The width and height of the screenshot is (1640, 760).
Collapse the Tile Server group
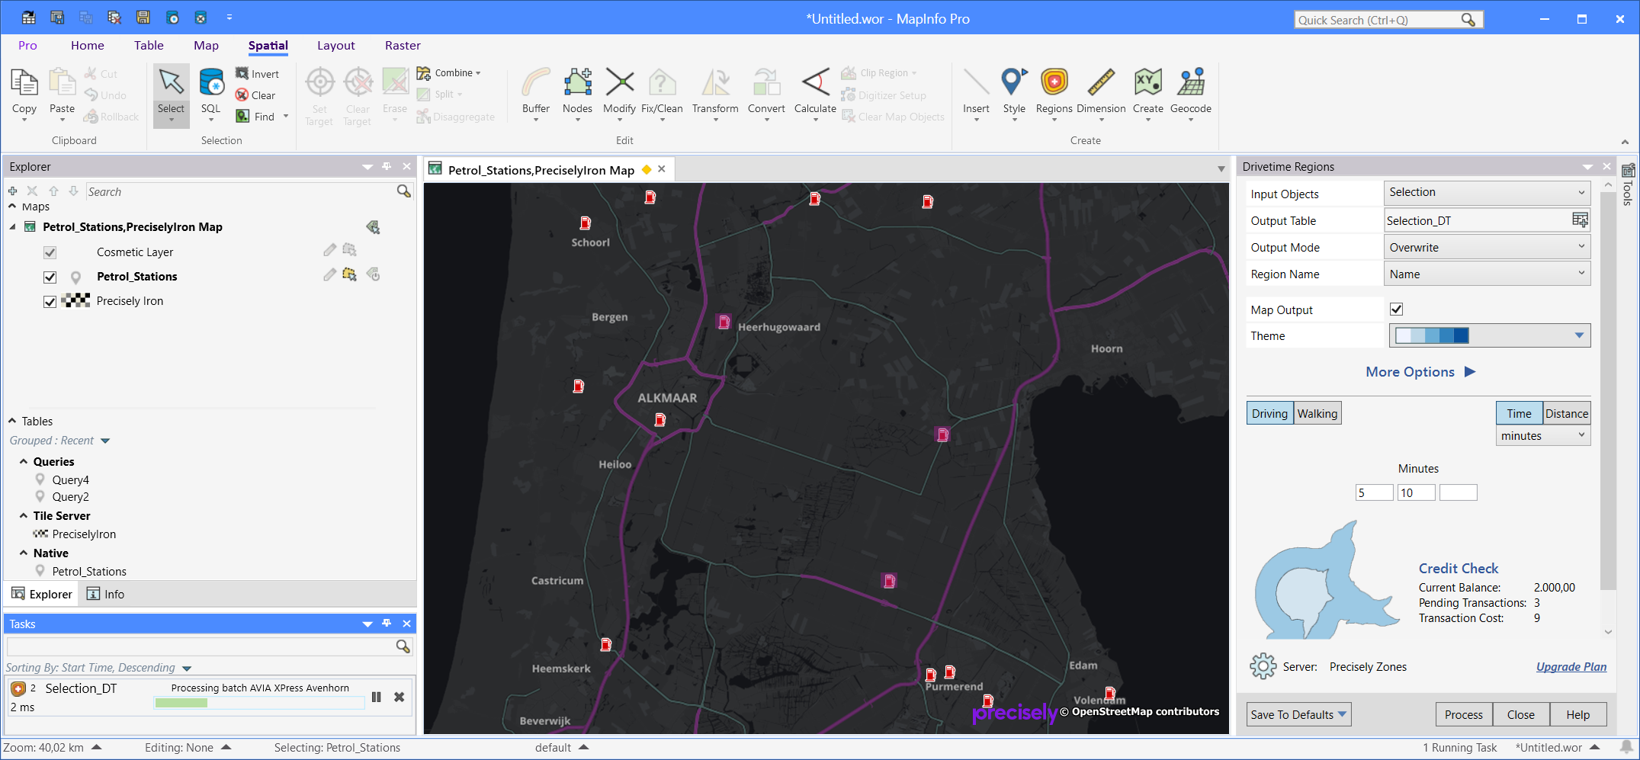point(24,516)
